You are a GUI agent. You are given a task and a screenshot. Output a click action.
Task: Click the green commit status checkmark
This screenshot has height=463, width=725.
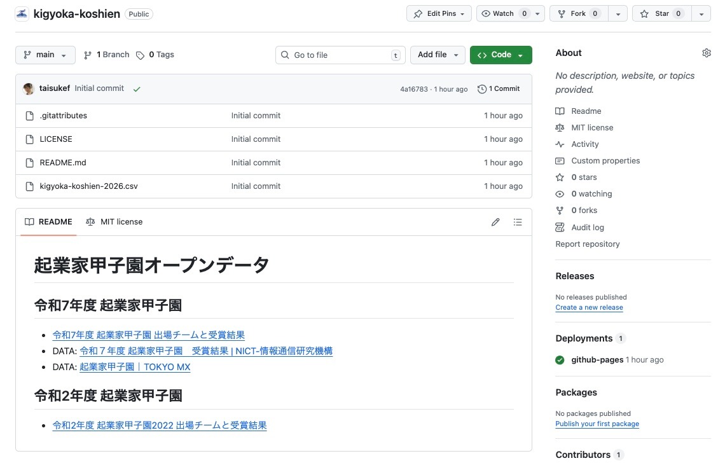click(137, 89)
